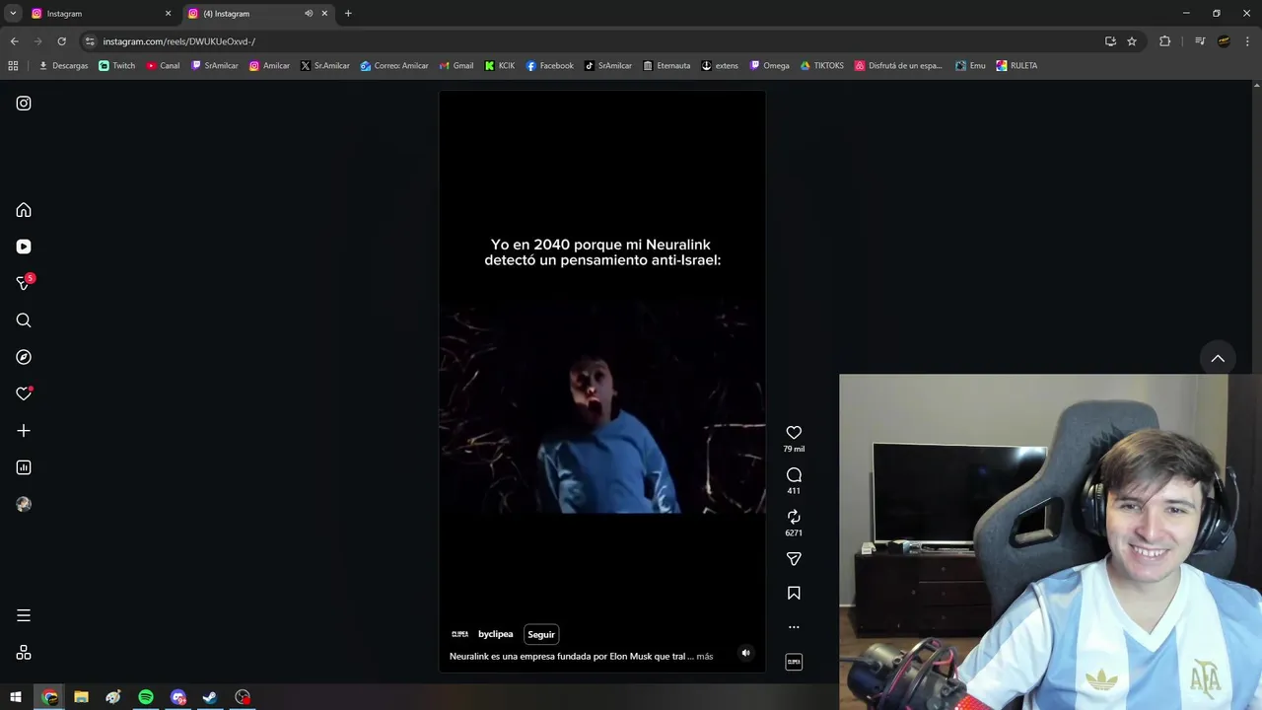Save the reel with bookmark icon

coord(794,593)
